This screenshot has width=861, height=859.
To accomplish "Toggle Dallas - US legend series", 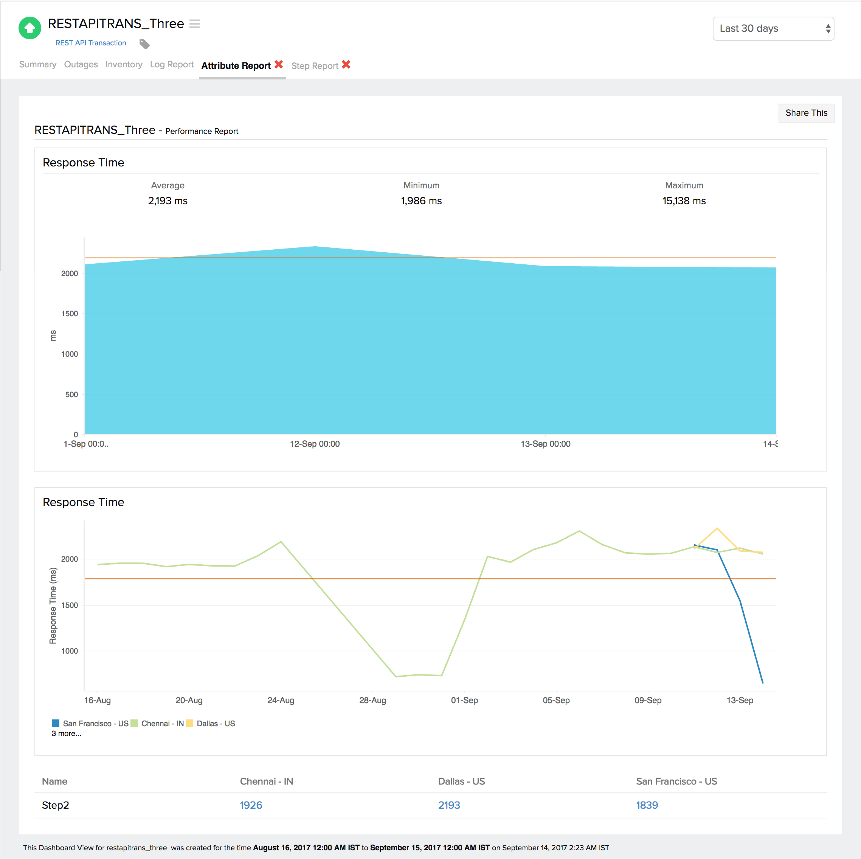I will (x=210, y=723).
